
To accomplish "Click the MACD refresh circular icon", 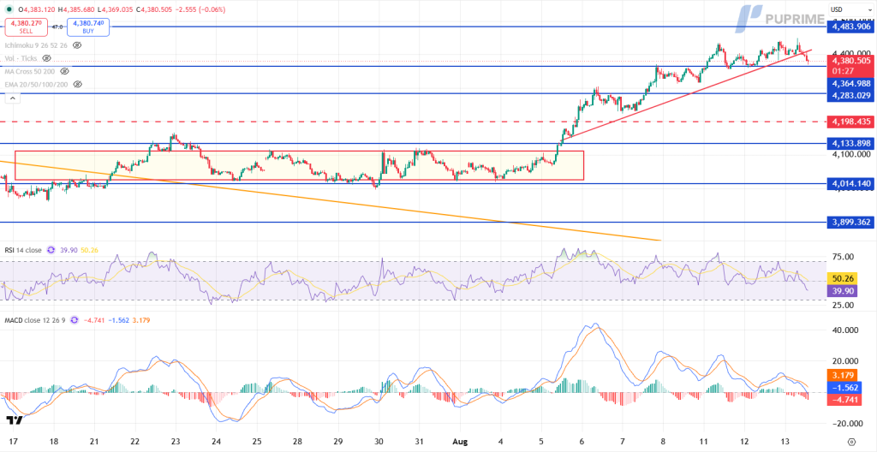I will pos(75,320).
